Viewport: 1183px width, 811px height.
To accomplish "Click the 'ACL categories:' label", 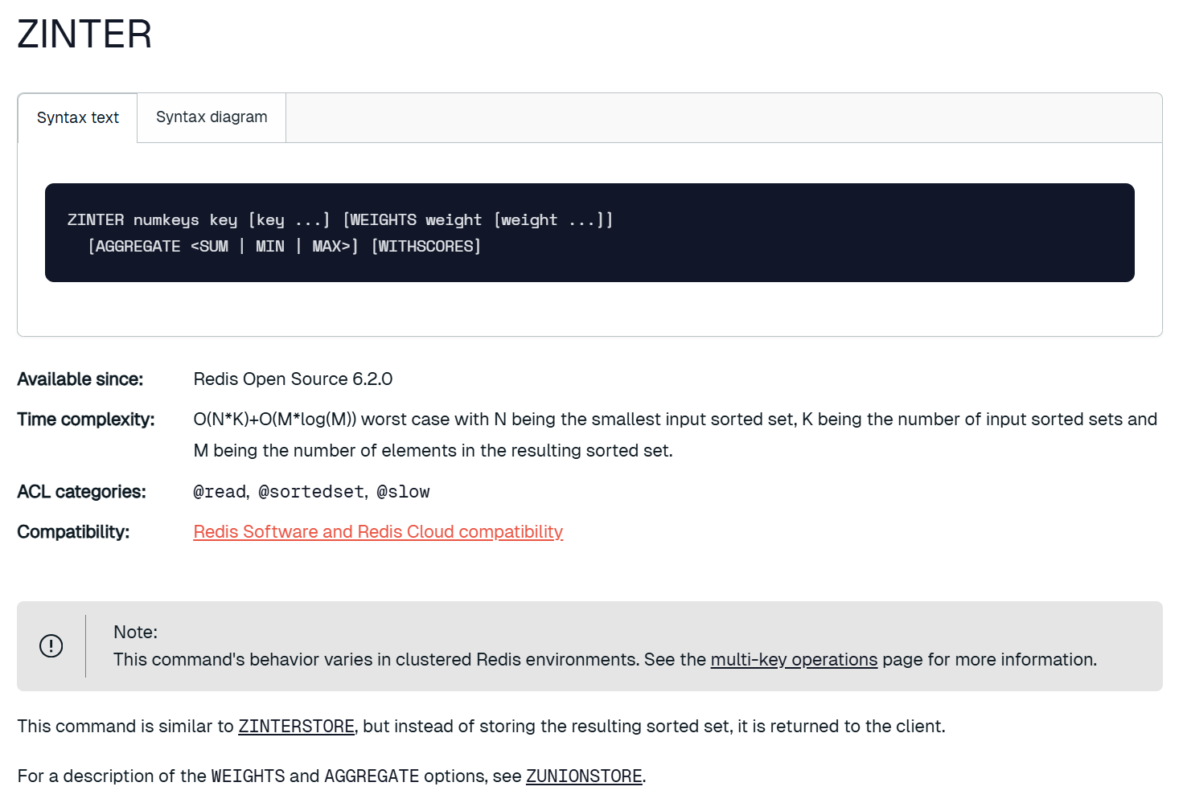I will 82,492.
